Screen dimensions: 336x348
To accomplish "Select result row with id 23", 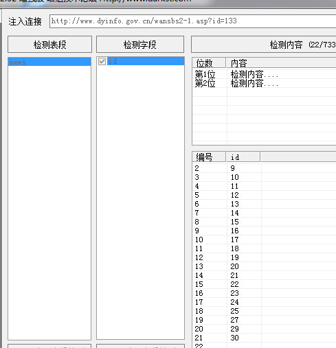I will click(x=265, y=293).
